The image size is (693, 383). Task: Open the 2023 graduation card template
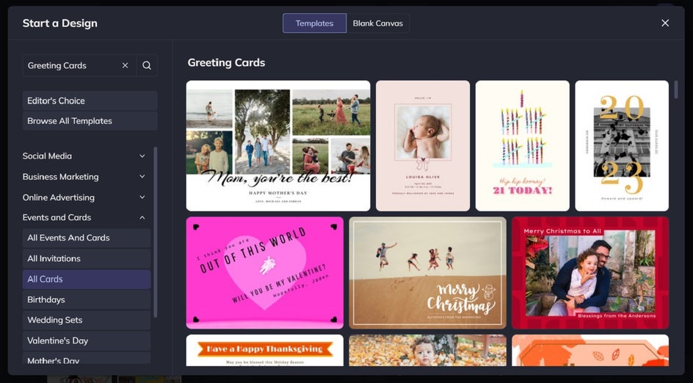click(622, 146)
